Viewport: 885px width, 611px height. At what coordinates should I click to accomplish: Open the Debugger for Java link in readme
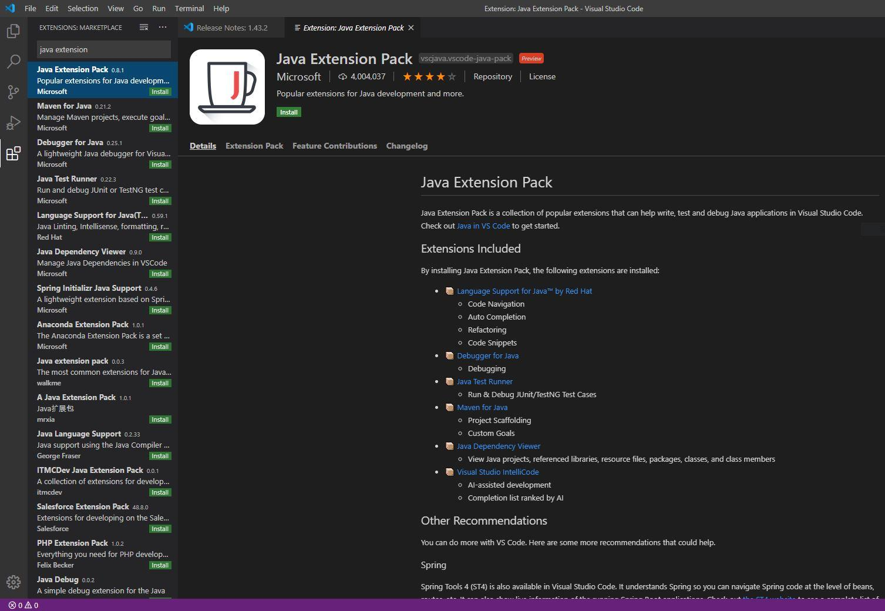coord(487,355)
